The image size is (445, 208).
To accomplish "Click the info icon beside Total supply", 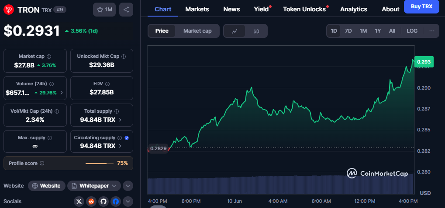I will click(117, 111).
